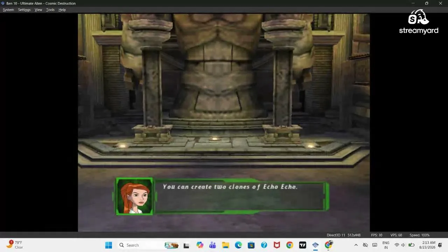Open the Chrome profile window in the taskbar

[328, 245]
